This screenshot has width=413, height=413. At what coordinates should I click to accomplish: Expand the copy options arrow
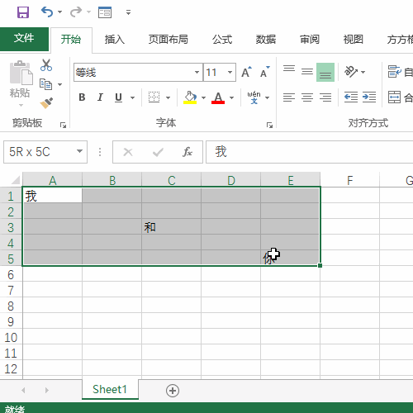59,84
